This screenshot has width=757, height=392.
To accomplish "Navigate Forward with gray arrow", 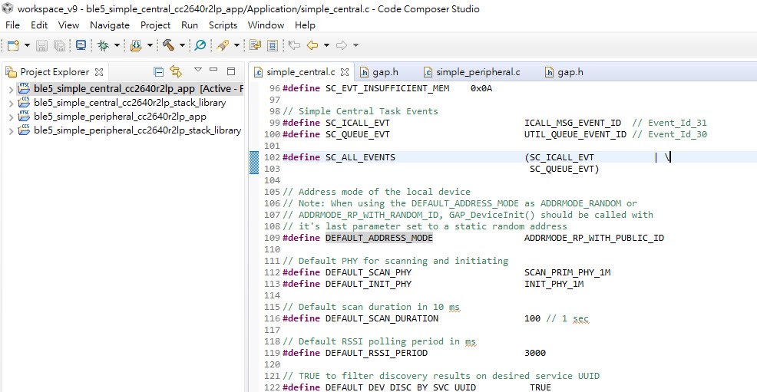I will (x=342, y=45).
